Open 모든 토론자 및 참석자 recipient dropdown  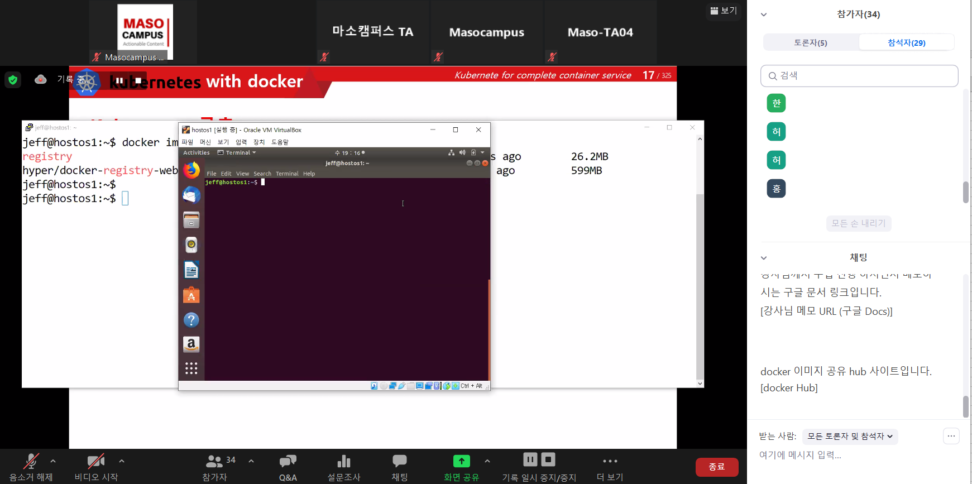[850, 436]
